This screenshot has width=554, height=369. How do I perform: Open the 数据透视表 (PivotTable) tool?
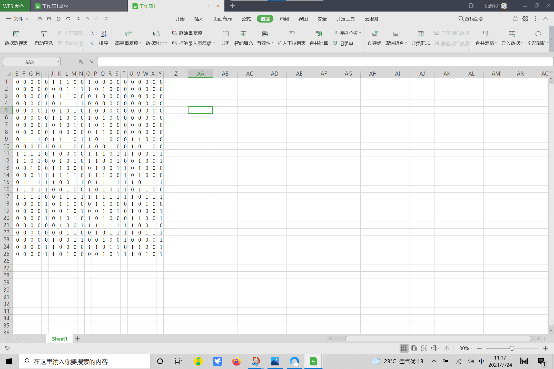[16, 38]
